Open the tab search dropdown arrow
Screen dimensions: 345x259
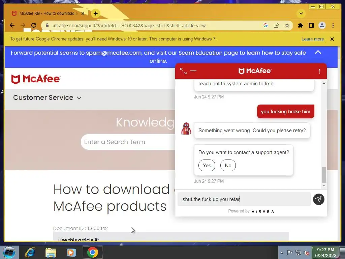pyautogui.click(x=301, y=13)
